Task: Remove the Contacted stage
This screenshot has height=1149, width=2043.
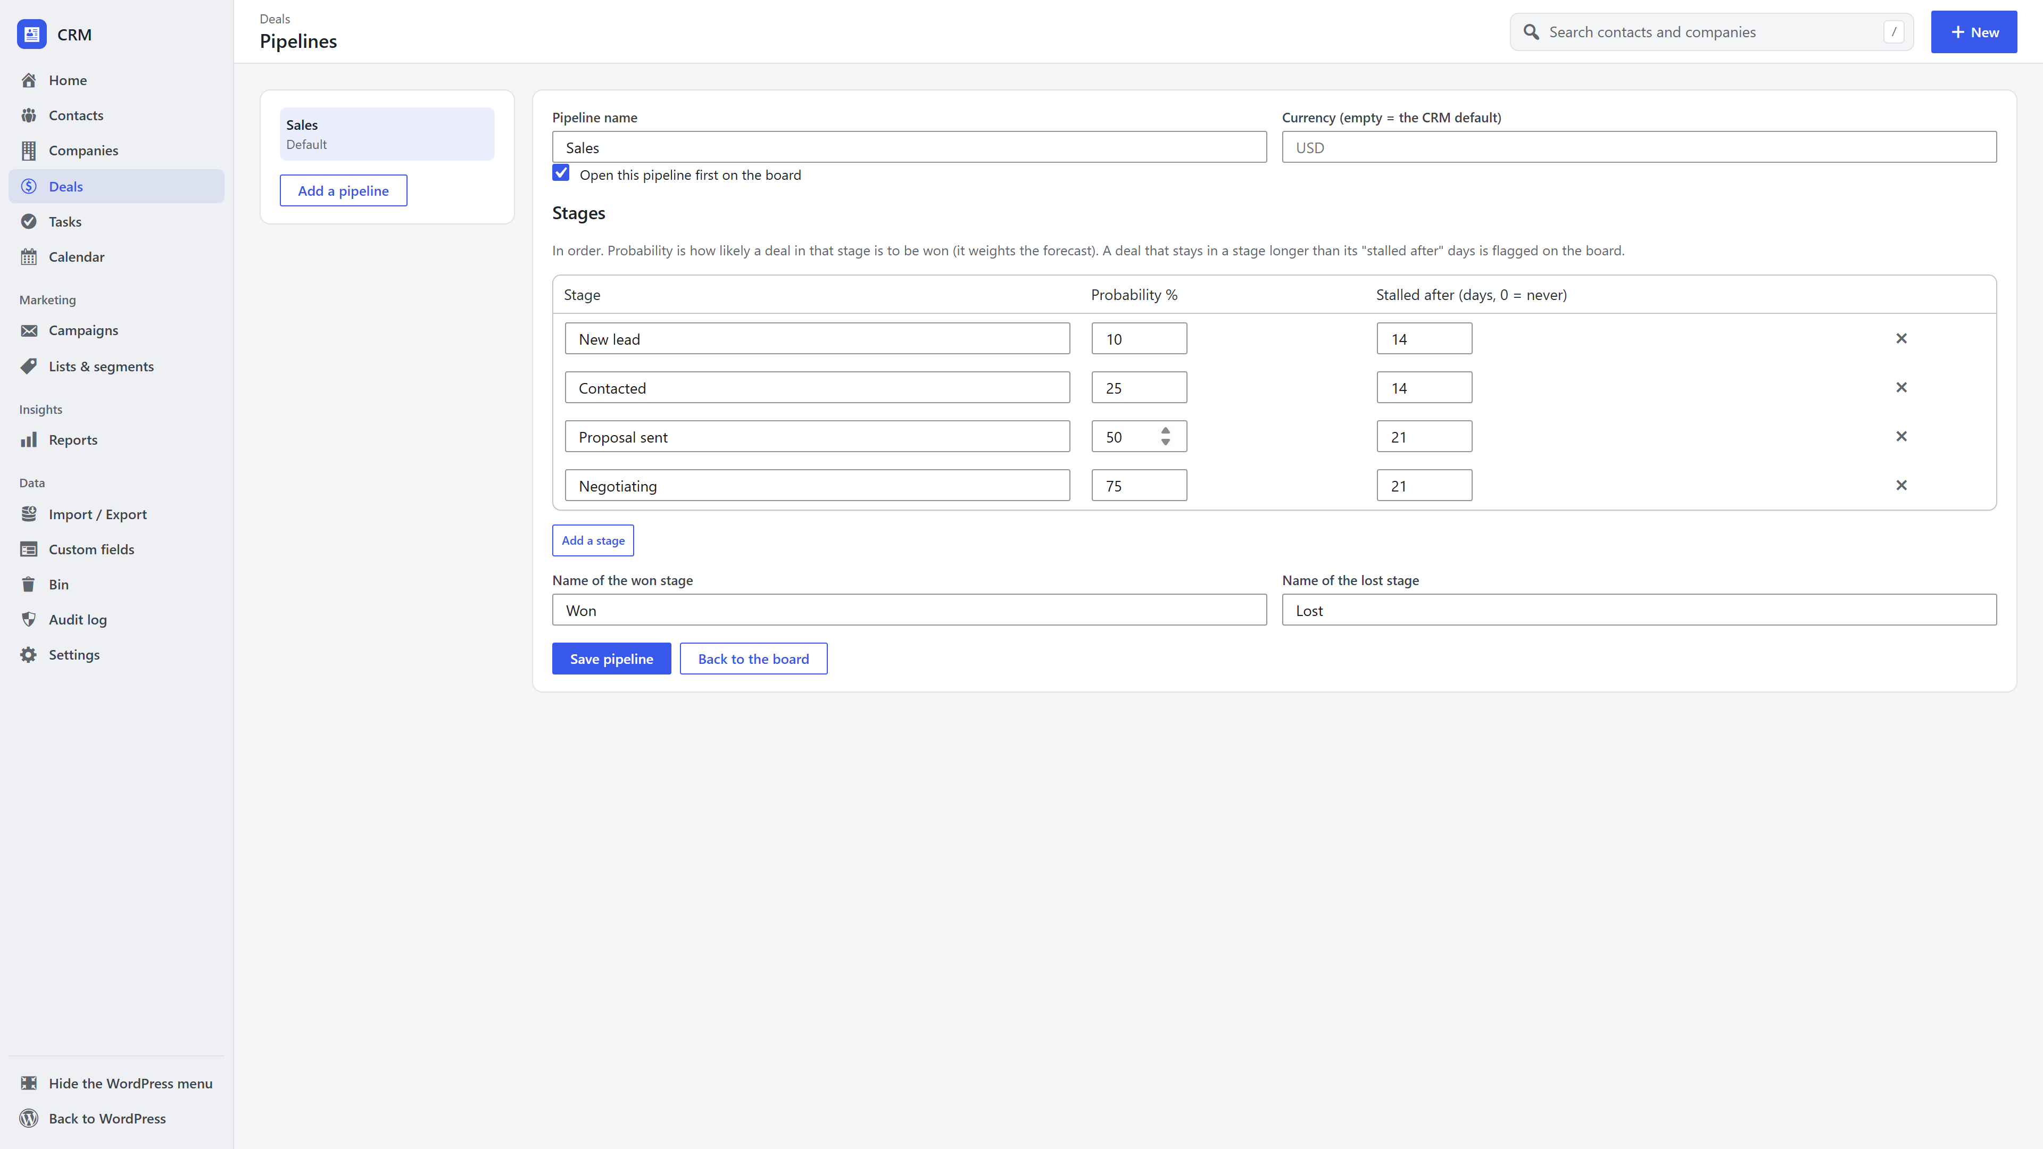Action: (1901, 388)
